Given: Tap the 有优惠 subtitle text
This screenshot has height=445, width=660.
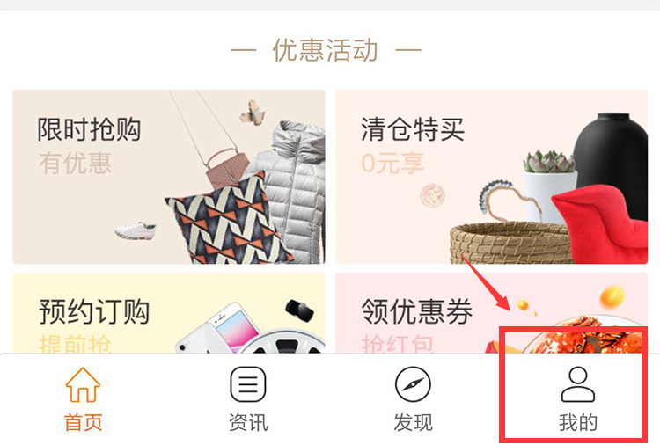Looking at the screenshot, I should (x=76, y=164).
